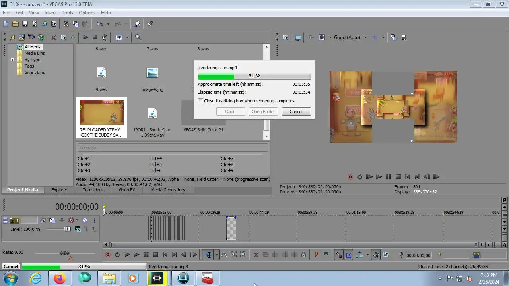Viewport: 509px width, 286px height.
Task: Open the Undo history dropdown arrow
Action: (108, 24)
